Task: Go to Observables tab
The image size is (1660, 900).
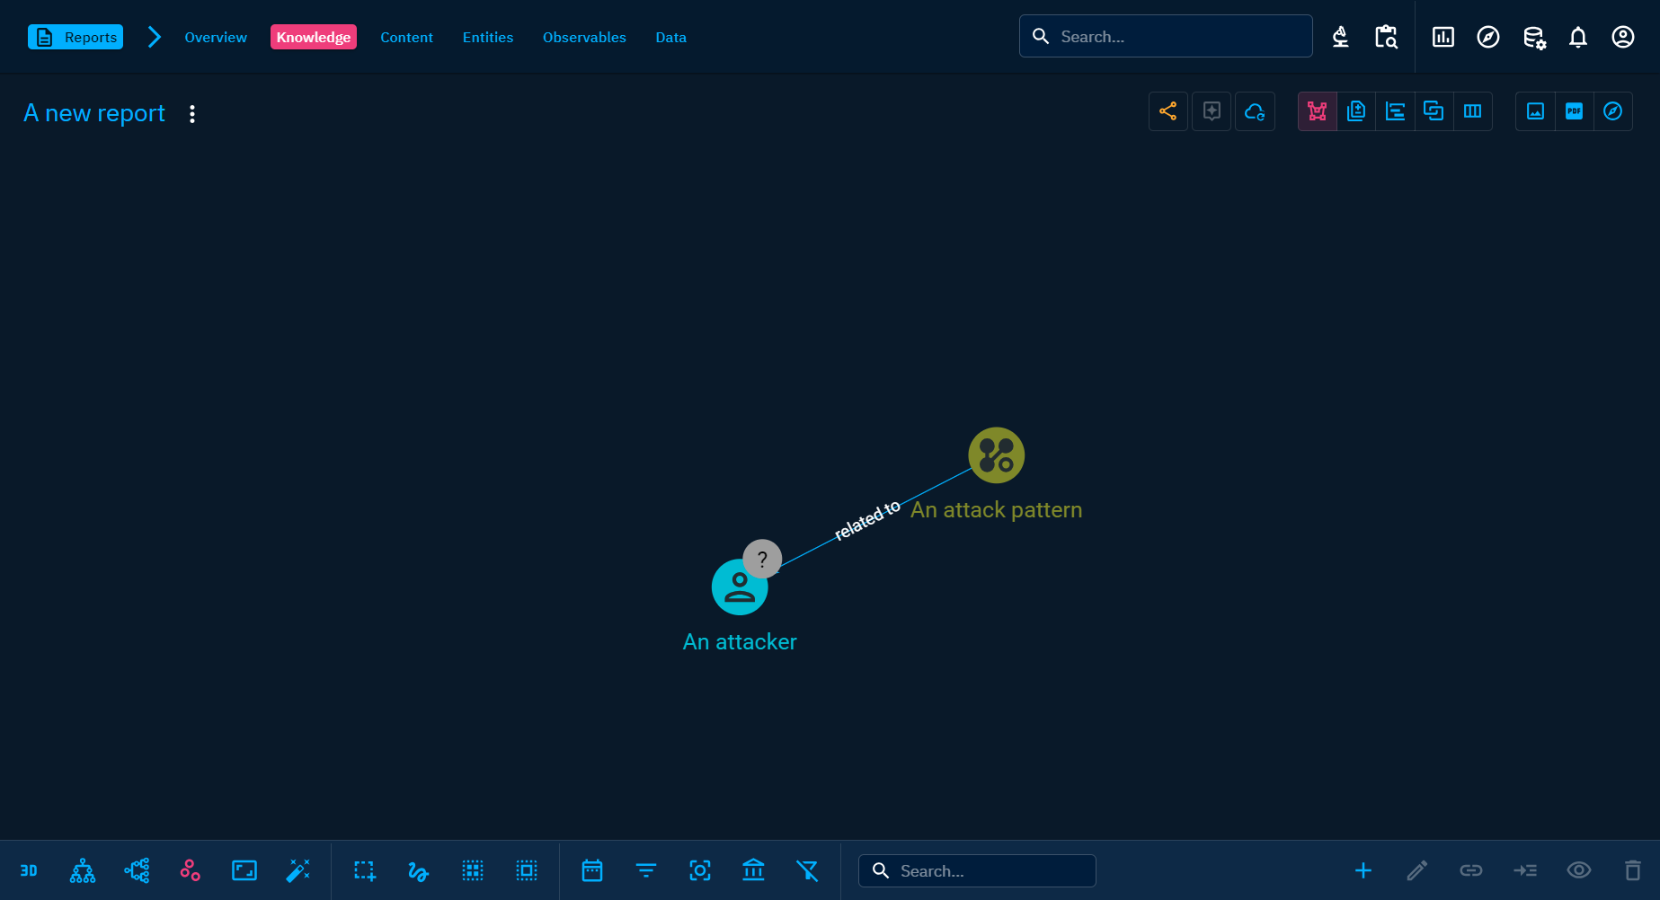Action: tap(584, 37)
